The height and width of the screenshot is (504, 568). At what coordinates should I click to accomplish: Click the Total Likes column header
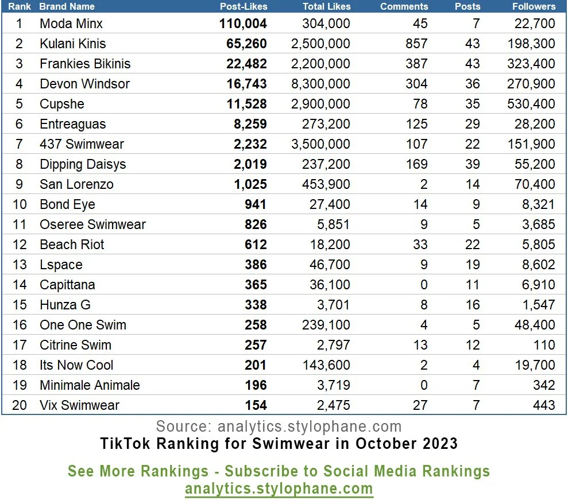[326, 6]
